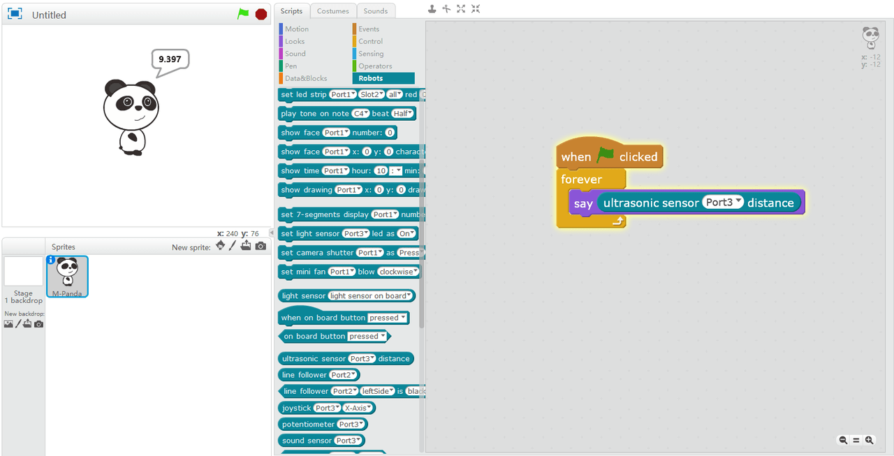Select the Grow sprite tool

pos(460,9)
